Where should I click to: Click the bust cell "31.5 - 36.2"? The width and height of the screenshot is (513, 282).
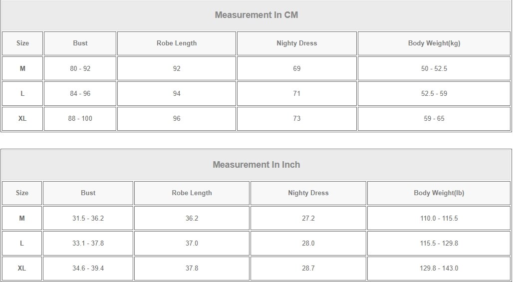point(88,218)
